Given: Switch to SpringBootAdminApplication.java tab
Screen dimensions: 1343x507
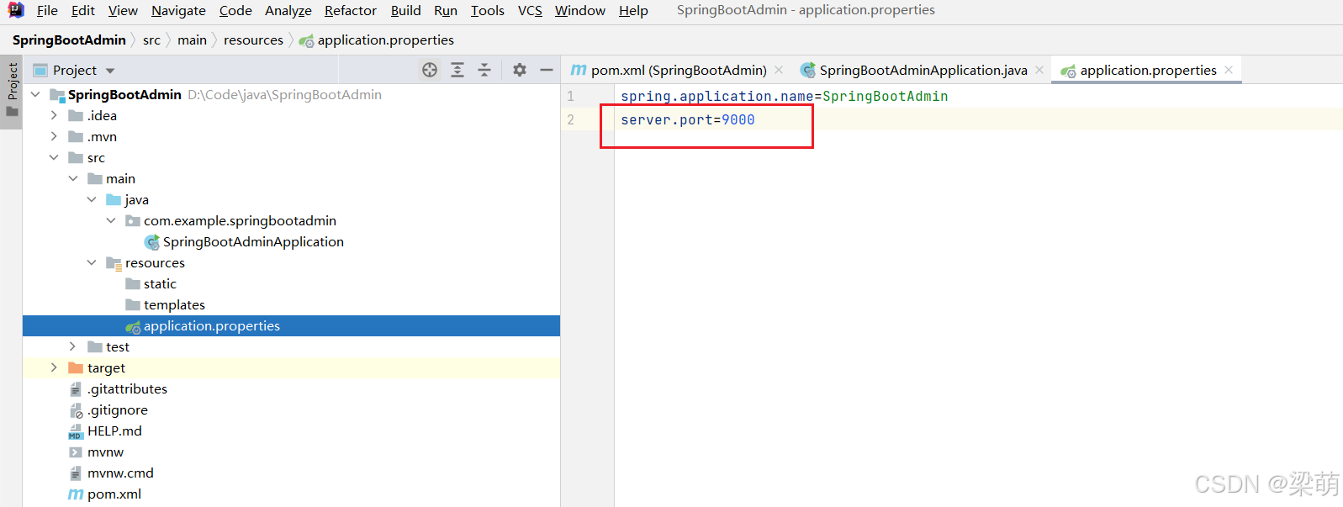Looking at the screenshot, I should click(x=923, y=70).
